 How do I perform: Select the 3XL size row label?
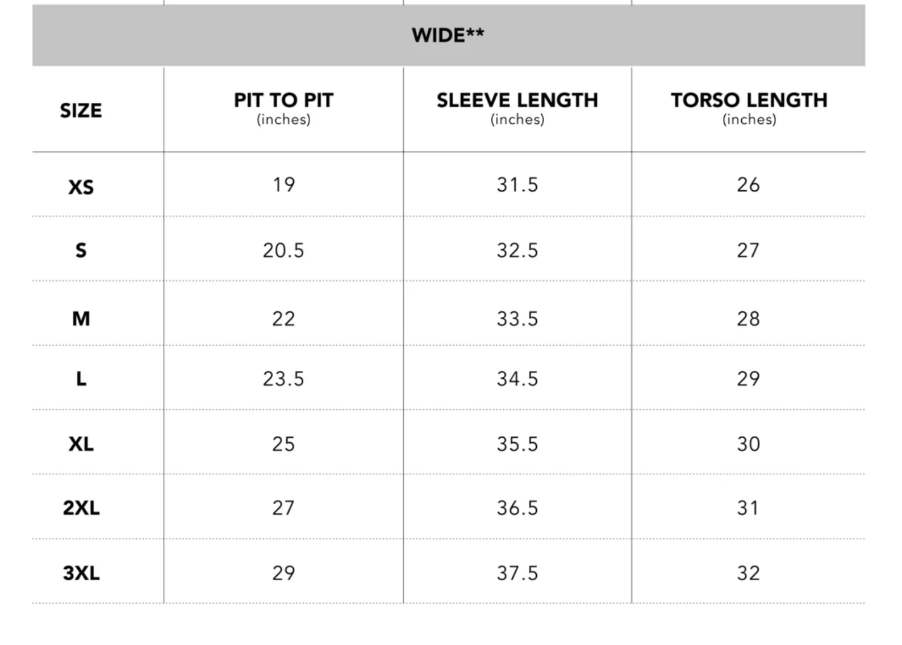coord(81,573)
